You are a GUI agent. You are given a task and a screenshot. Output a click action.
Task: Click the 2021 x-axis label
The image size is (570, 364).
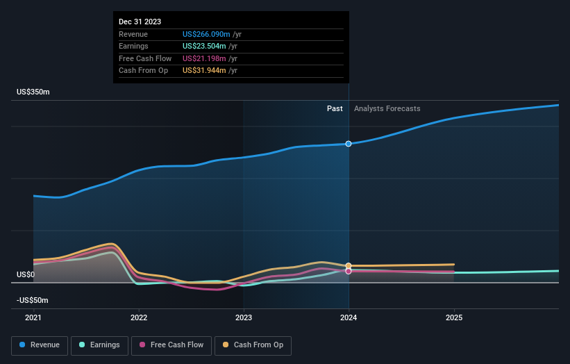(x=33, y=317)
